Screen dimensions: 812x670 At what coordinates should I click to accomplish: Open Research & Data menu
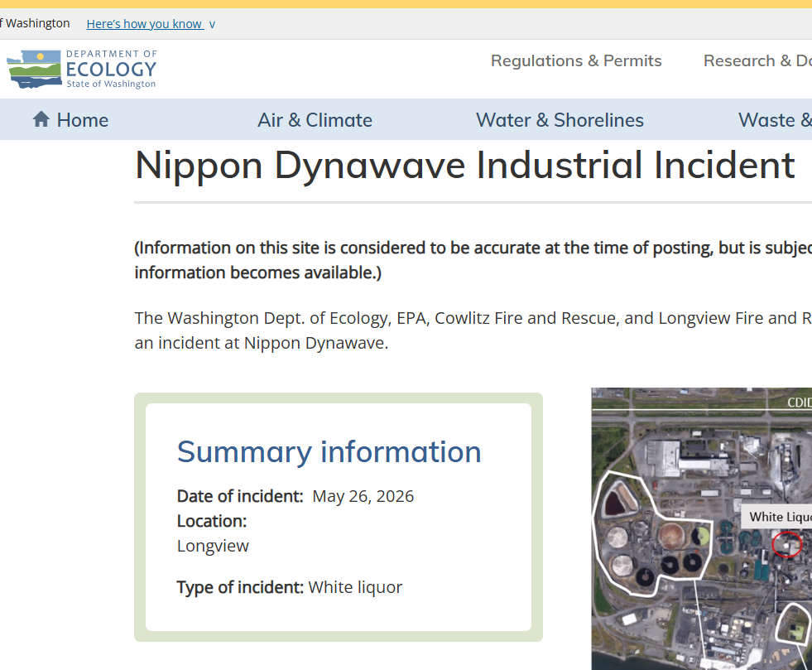click(757, 60)
